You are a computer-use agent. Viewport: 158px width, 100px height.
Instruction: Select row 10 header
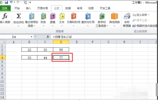pos(3,81)
